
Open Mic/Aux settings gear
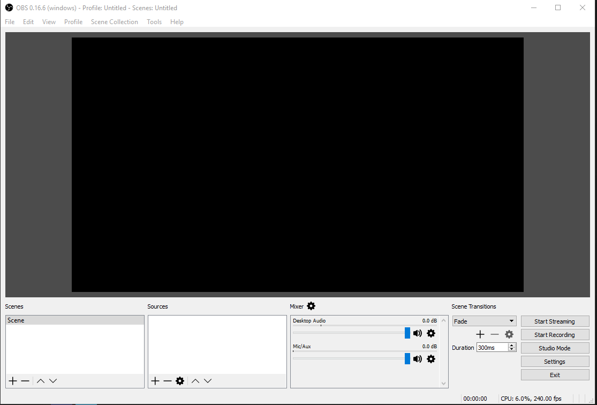(x=431, y=359)
